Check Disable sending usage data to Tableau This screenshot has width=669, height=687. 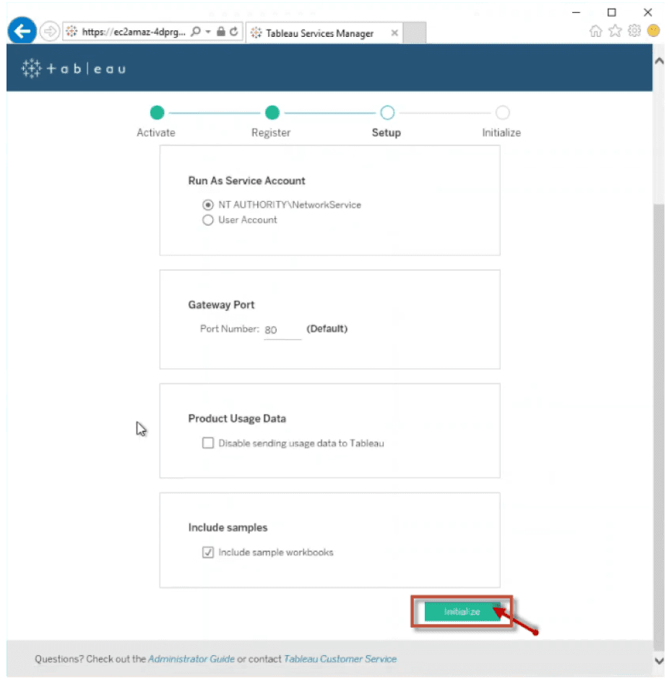pyautogui.click(x=208, y=443)
